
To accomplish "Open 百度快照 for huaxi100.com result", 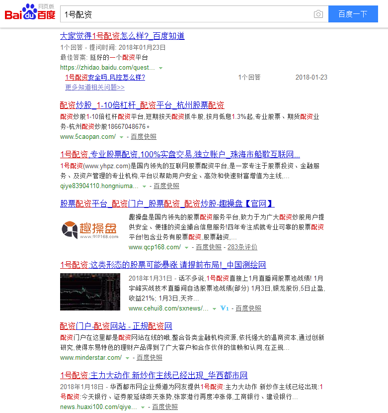I will 165,407.
